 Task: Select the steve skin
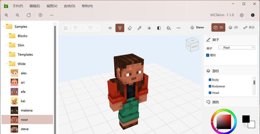[27, 129]
